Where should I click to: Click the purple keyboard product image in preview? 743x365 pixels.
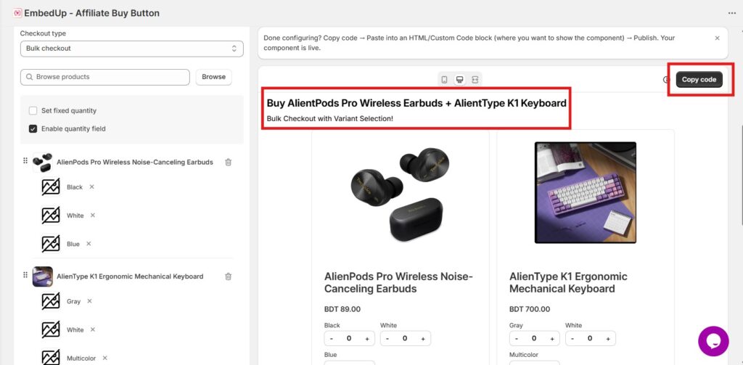586,192
